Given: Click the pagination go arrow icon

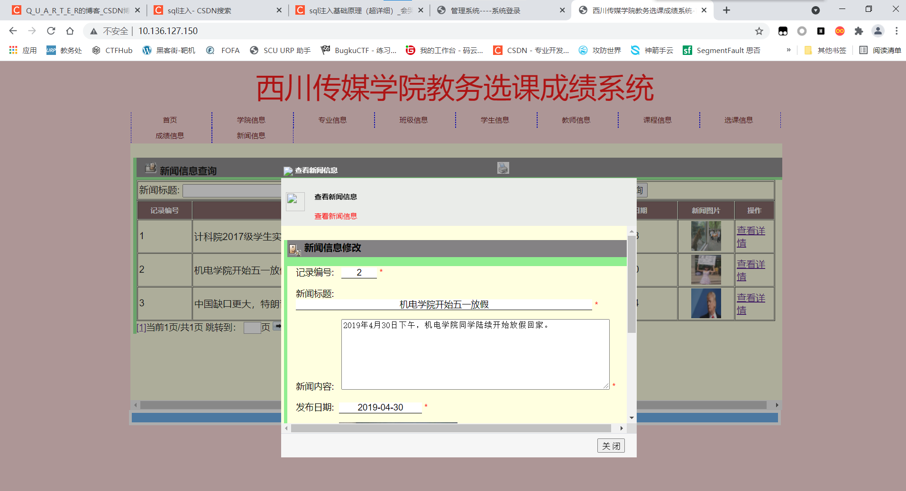Looking at the screenshot, I should tap(278, 326).
